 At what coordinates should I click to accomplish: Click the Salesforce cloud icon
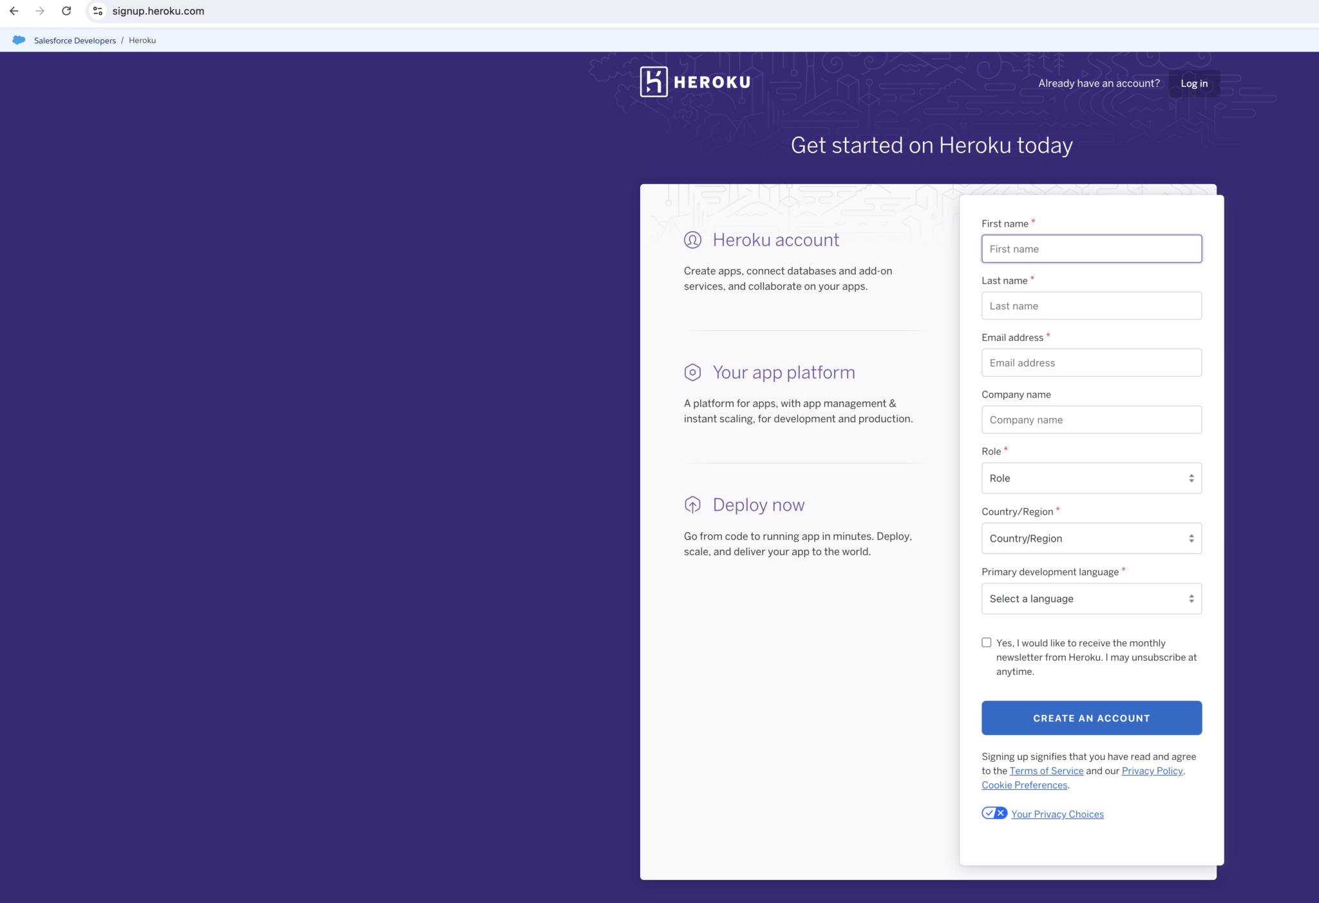point(19,40)
